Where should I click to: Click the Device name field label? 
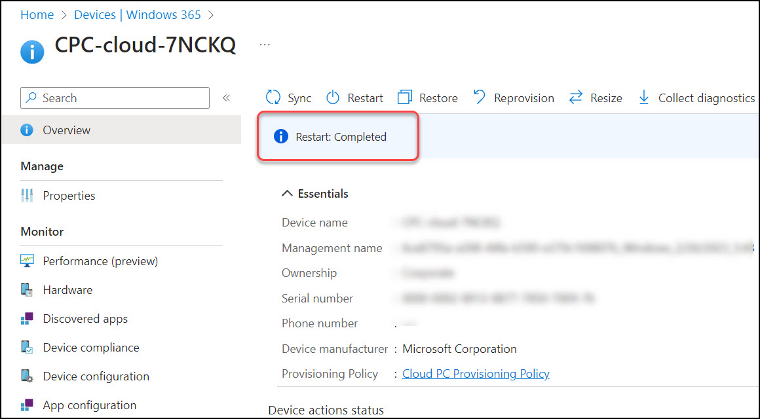click(314, 223)
